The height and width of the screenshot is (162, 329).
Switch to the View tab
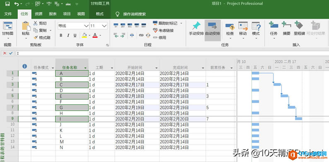[81, 14]
